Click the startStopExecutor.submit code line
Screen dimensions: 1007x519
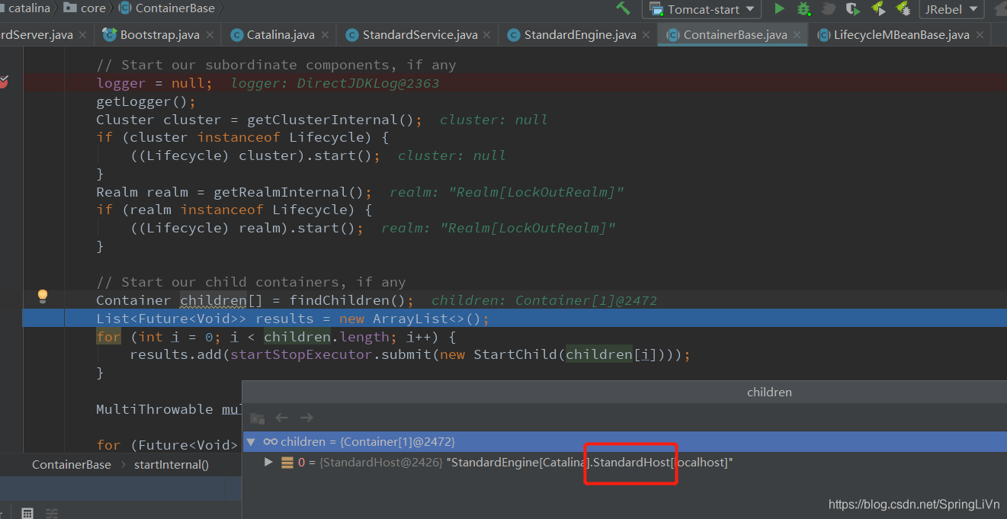pos(410,354)
